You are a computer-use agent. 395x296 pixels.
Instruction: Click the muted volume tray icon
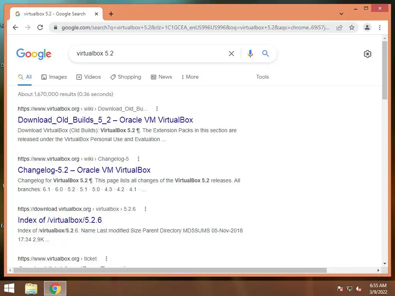(359, 288)
